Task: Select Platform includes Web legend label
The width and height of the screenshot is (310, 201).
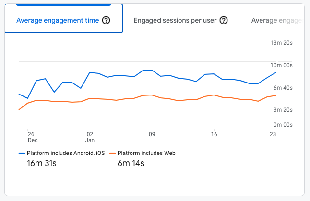Action: pyautogui.click(x=146, y=153)
